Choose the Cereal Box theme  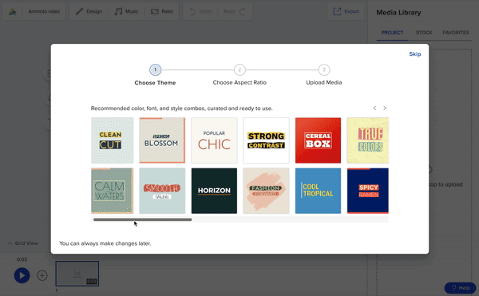click(318, 140)
